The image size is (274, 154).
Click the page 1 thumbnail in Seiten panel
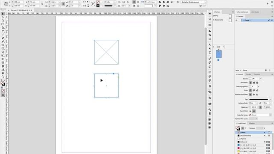219,54
